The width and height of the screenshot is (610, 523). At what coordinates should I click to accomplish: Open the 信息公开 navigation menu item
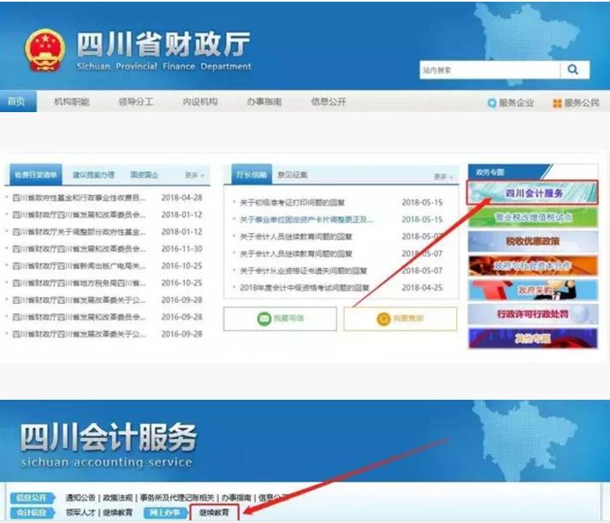click(x=329, y=102)
